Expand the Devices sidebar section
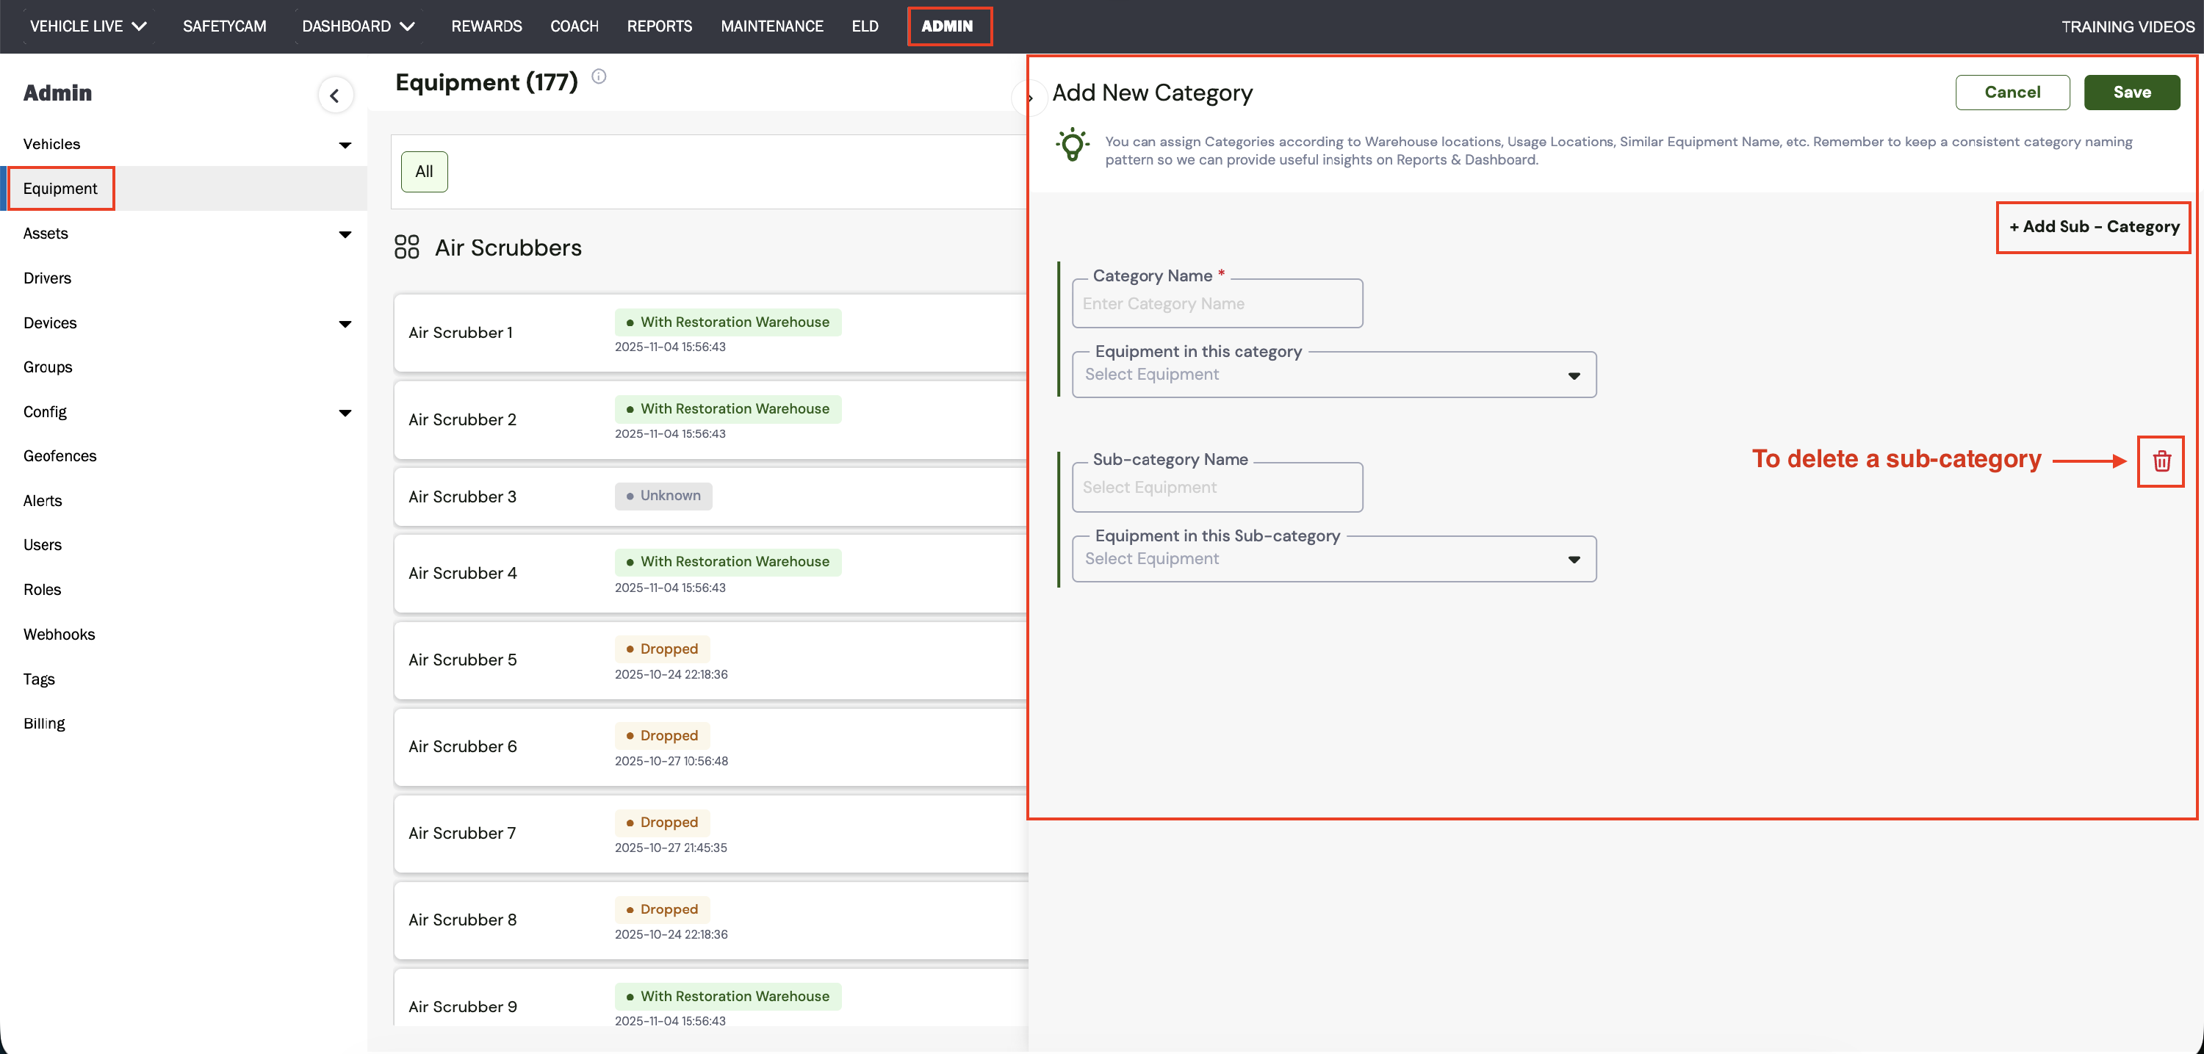This screenshot has width=2204, height=1054. (345, 323)
